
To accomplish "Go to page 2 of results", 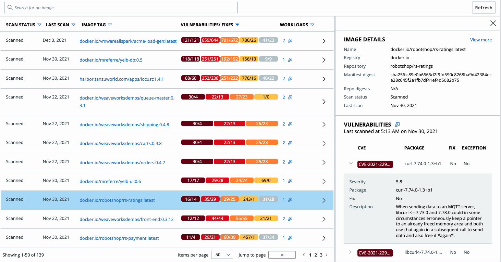I will click(316, 255).
